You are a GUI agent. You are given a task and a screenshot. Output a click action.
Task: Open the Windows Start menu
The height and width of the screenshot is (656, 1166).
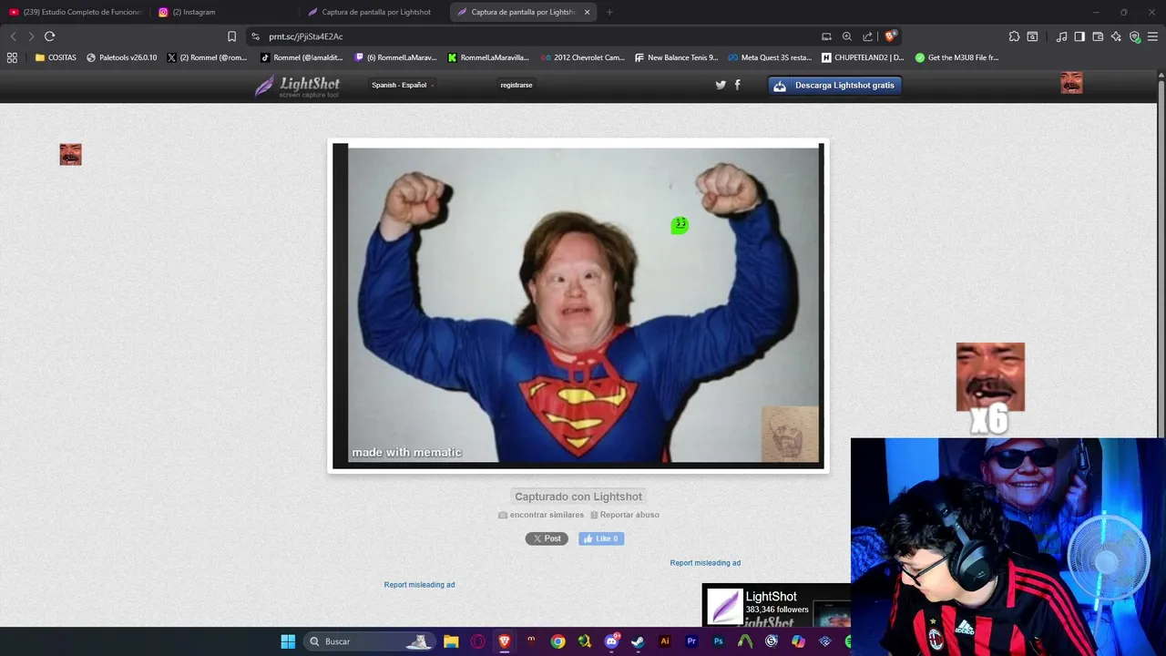pos(288,641)
